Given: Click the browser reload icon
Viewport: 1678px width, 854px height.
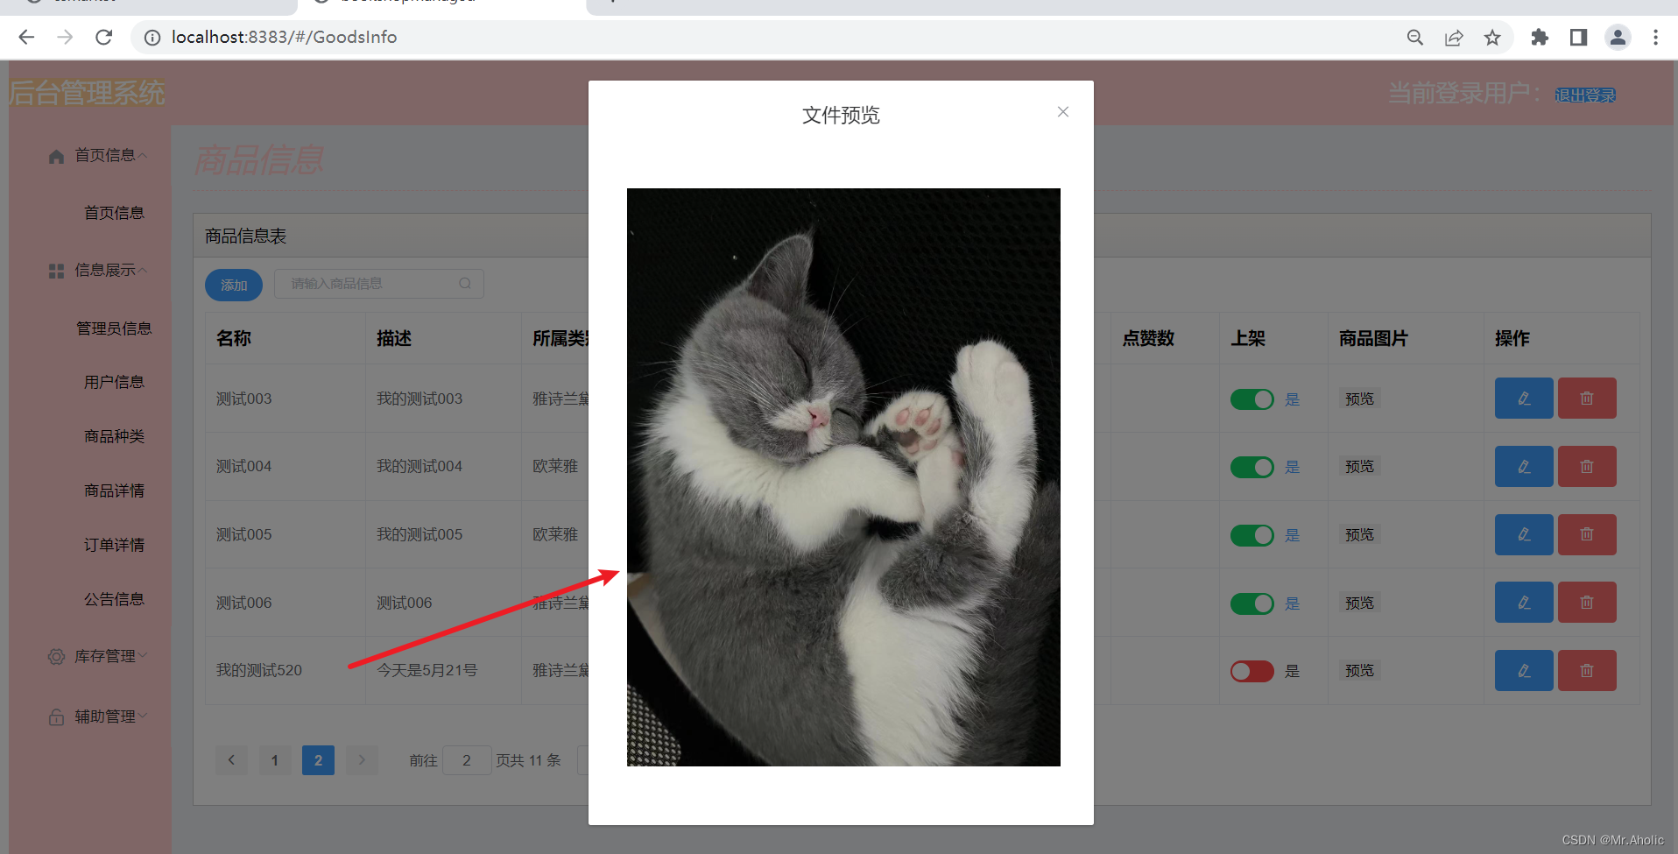Looking at the screenshot, I should pos(103,37).
